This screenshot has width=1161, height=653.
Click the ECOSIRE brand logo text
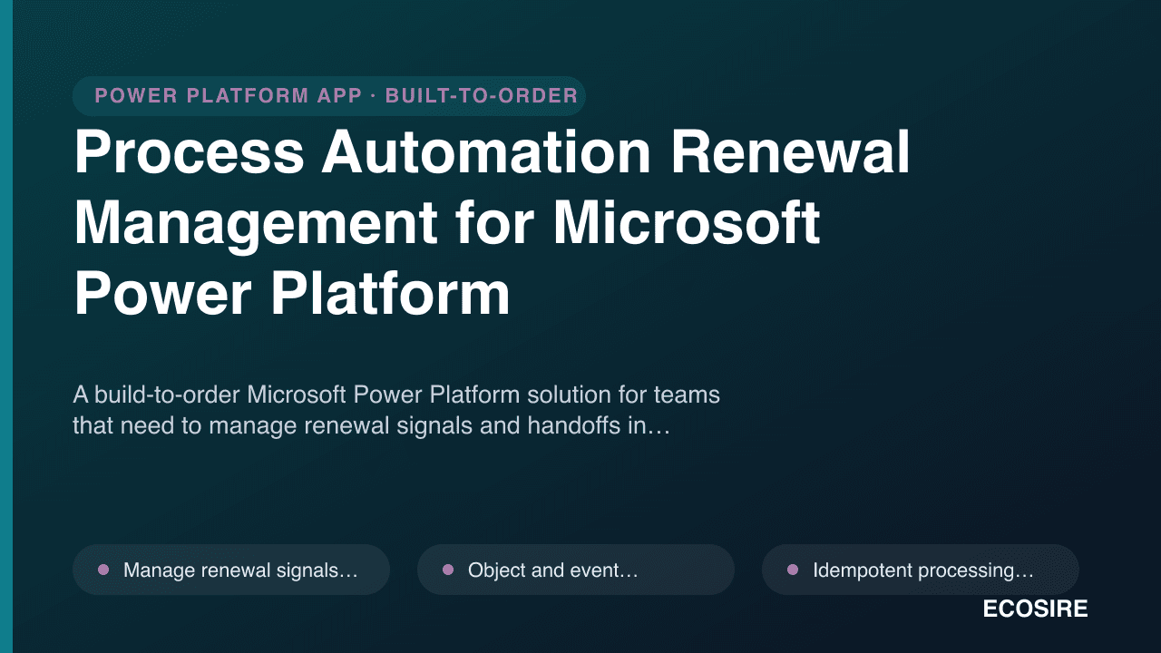1035,609
